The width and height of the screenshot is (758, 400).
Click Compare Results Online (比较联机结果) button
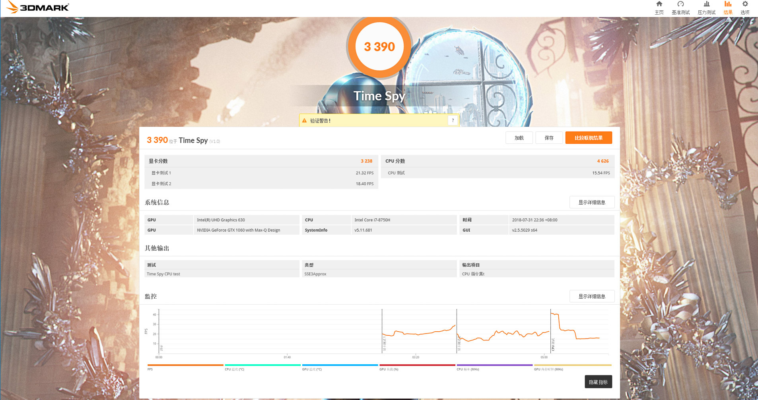(x=589, y=138)
